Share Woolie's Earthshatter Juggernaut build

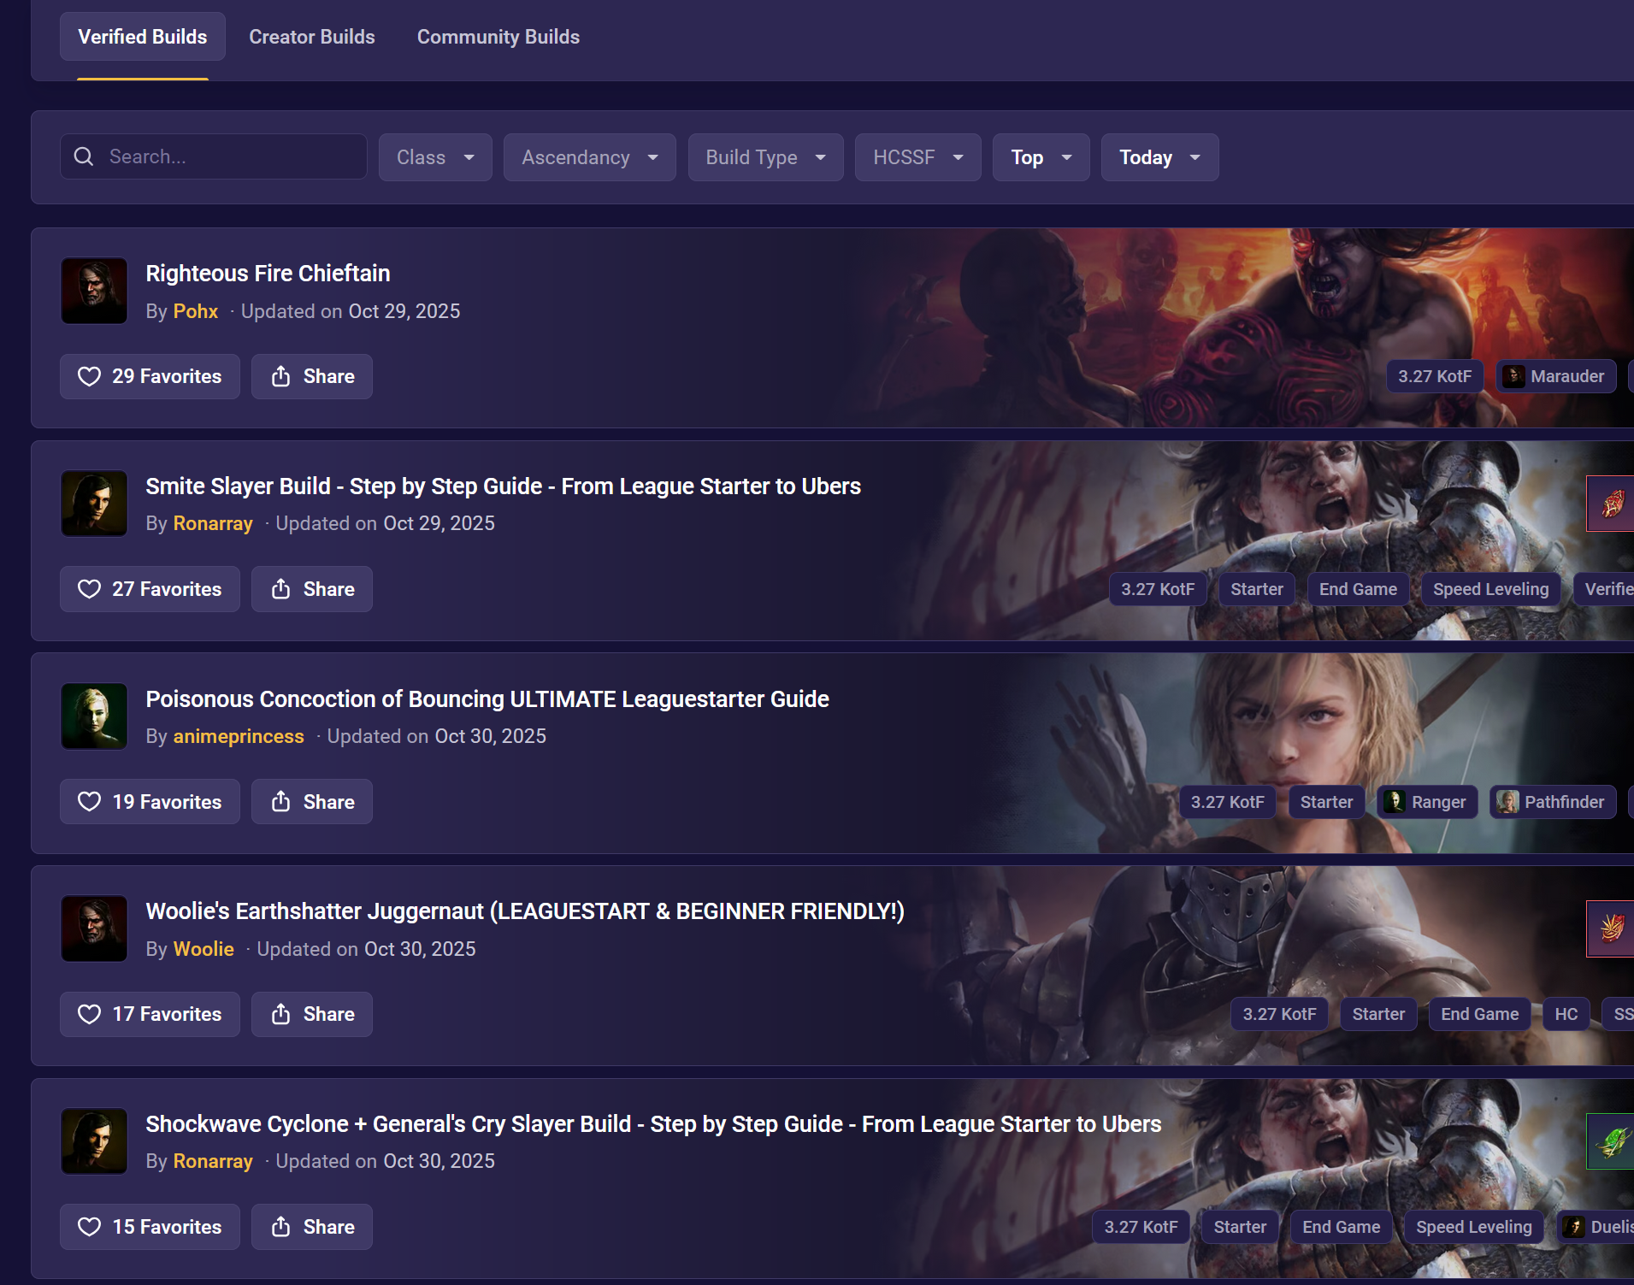[312, 1014]
